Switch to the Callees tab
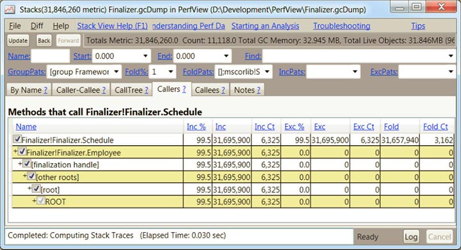The width and height of the screenshot is (461, 250). pyautogui.click(x=210, y=90)
